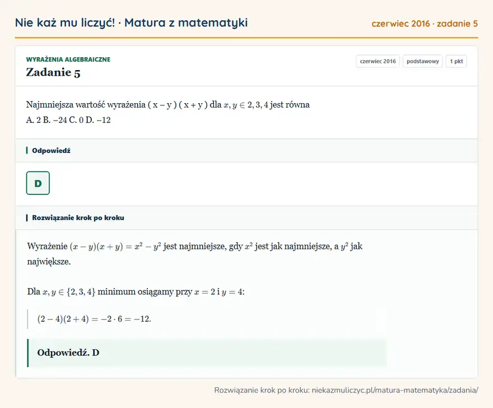Screen dimensions: 493x408
Task: Click the green answer box 'D'
Action: tap(38, 183)
